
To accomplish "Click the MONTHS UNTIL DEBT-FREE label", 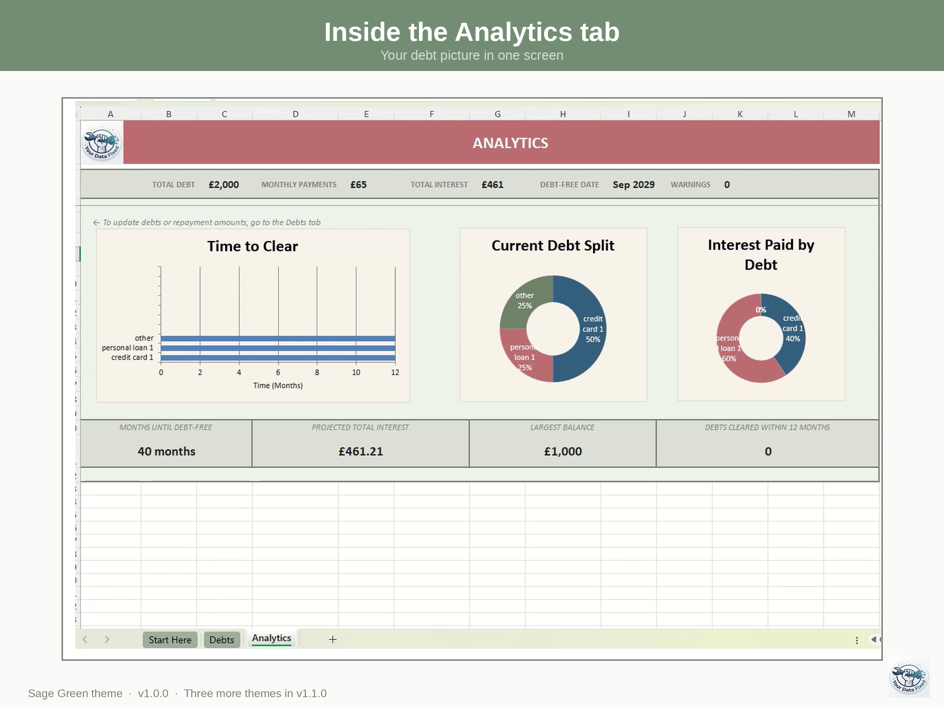I will pyautogui.click(x=166, y=427).
